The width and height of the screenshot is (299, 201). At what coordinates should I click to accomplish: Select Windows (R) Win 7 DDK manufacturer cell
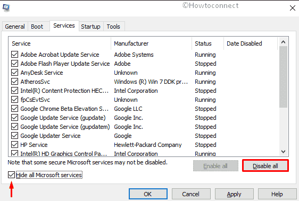[x=151, y=82]
